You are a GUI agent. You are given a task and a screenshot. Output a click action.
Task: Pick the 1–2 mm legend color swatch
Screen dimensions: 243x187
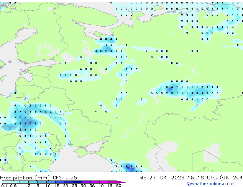(x=24, y=182)
